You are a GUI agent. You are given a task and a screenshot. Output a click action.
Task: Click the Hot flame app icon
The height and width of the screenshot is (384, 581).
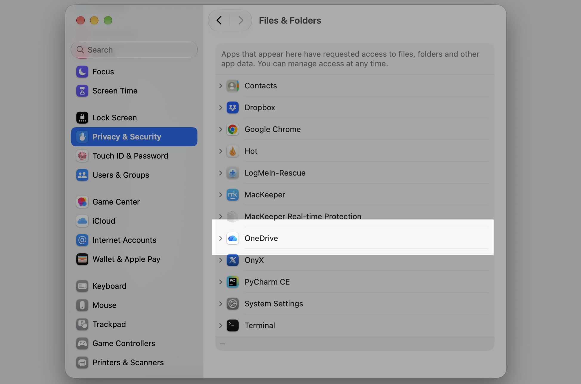click(x=233, y=151)
